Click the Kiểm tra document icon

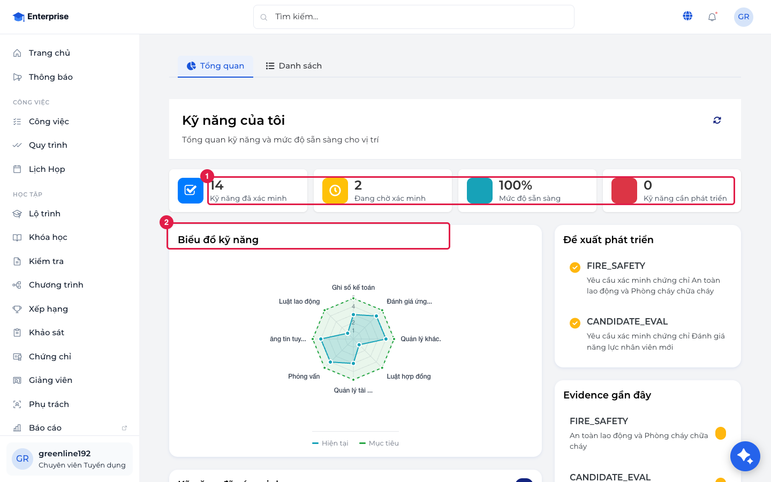click(x=17, y=261)
